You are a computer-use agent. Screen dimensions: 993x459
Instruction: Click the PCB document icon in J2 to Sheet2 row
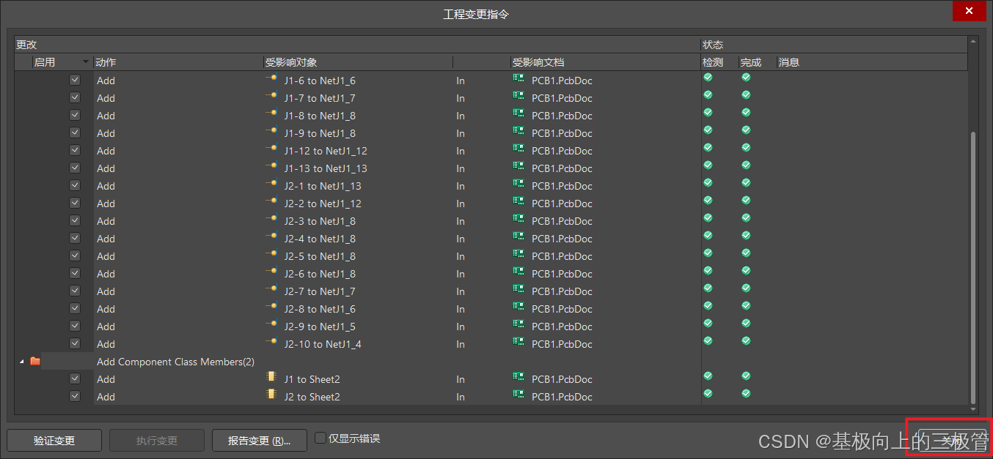(519, 395)
